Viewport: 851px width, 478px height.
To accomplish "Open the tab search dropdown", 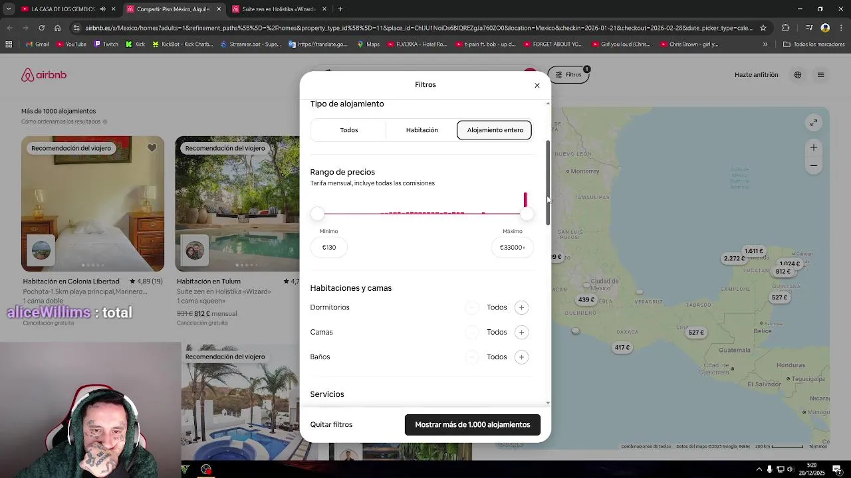I will [x=9, y=9].
